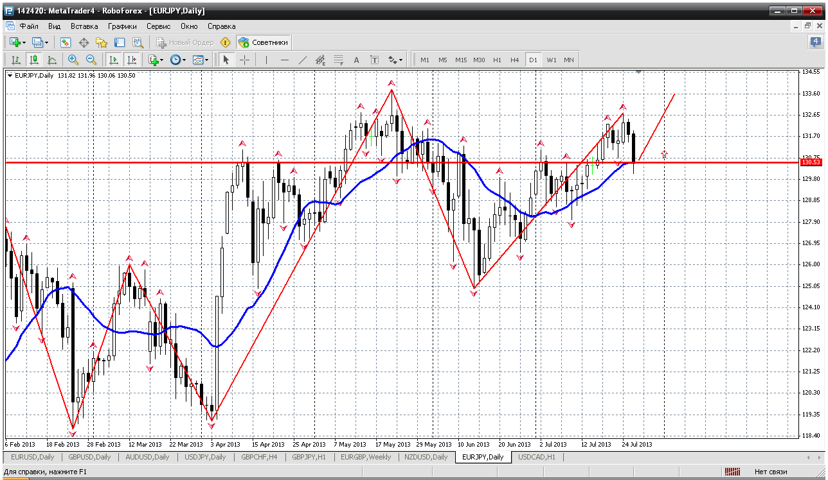Screen dimensions: 828x480
Task: Click the Новый Ордер button
Action: pos(185,42)
